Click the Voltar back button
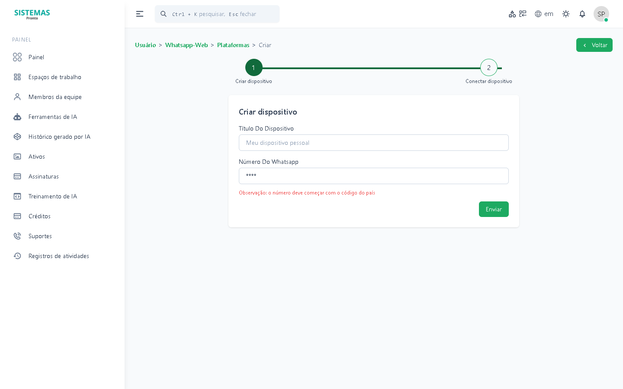Viewport: 623px width, 389px height. coord(594,45)
